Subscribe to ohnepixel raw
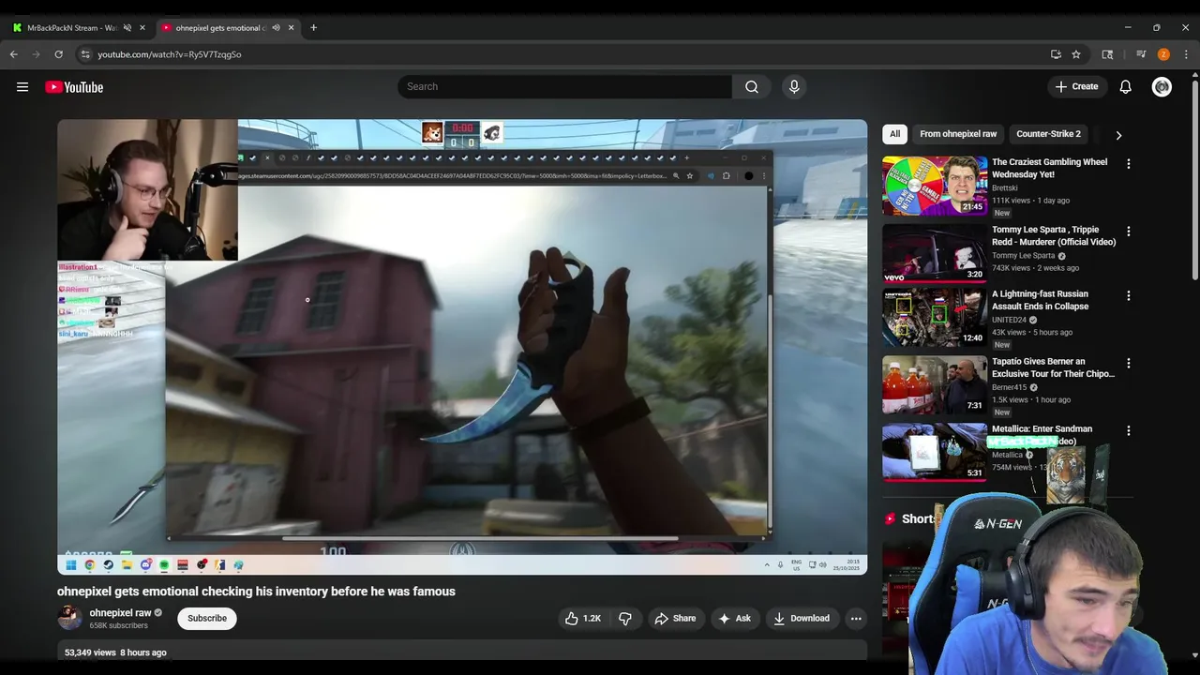The height and width of the screenshot is (675, 1200). coord(207,618)
